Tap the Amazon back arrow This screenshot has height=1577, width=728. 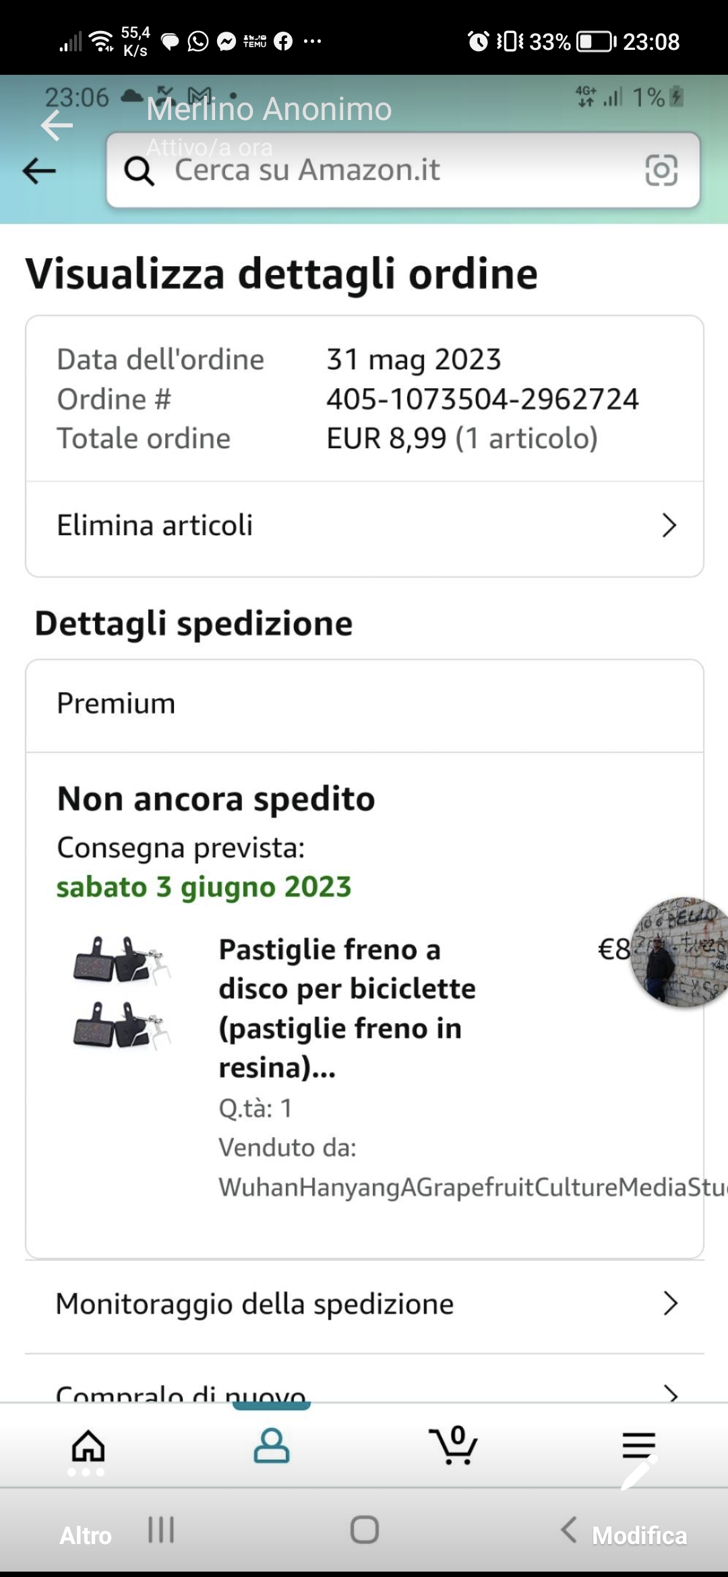coord(39,171)
